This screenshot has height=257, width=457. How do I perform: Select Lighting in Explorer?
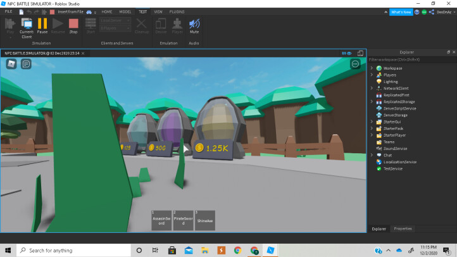click(x=391, y=82)
